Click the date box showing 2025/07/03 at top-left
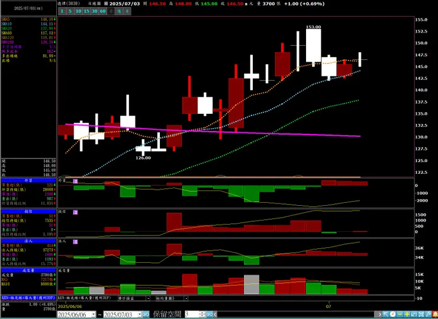This screenshot has width=438, height=319. coord(28,8)
